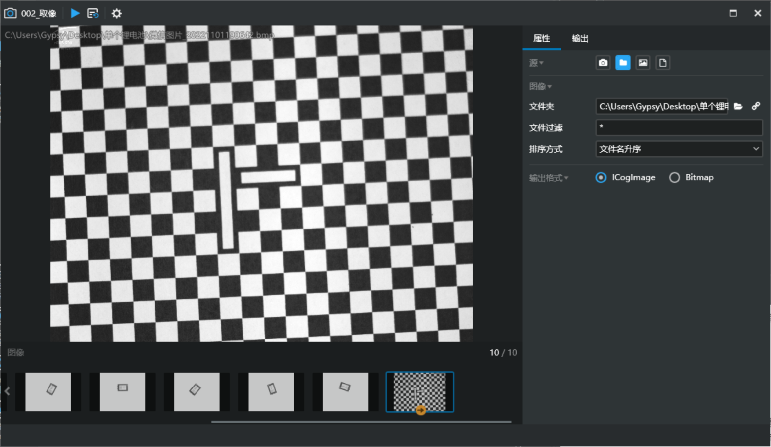Select the thumbnail left of the checkerboard
Image resolution: width=771 pixels, height=447 pixels.
point(346,392)
